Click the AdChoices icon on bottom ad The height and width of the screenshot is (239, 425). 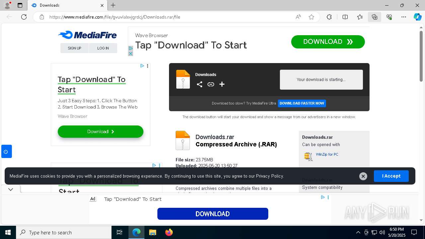click(x=322, y=197)
